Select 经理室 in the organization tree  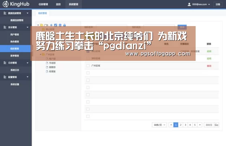52,71
